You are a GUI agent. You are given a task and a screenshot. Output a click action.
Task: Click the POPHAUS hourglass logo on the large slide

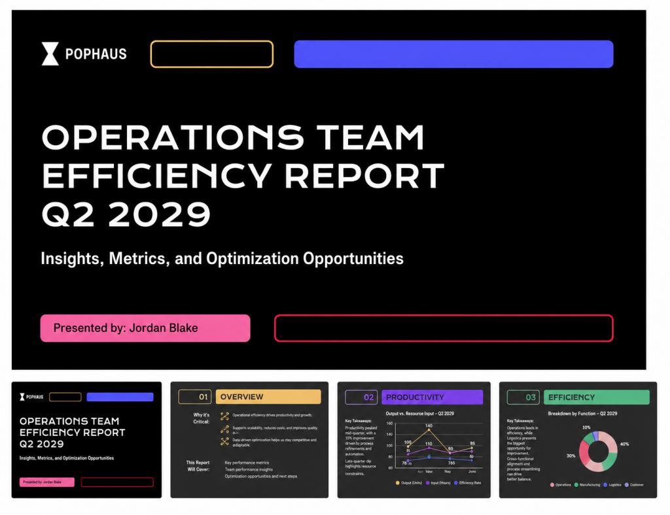point(50,54)
